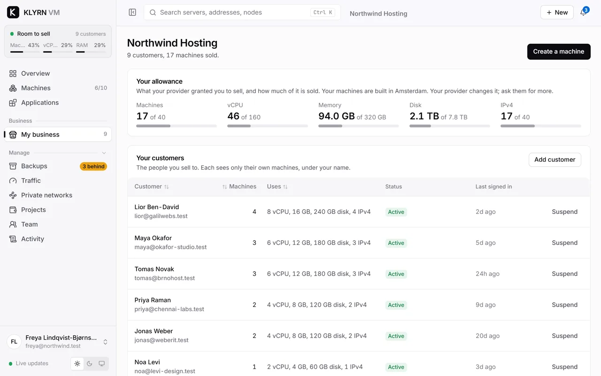Open the Activity page
The image size is (601, 376).
pyautogui.click(x=58, y=239)
